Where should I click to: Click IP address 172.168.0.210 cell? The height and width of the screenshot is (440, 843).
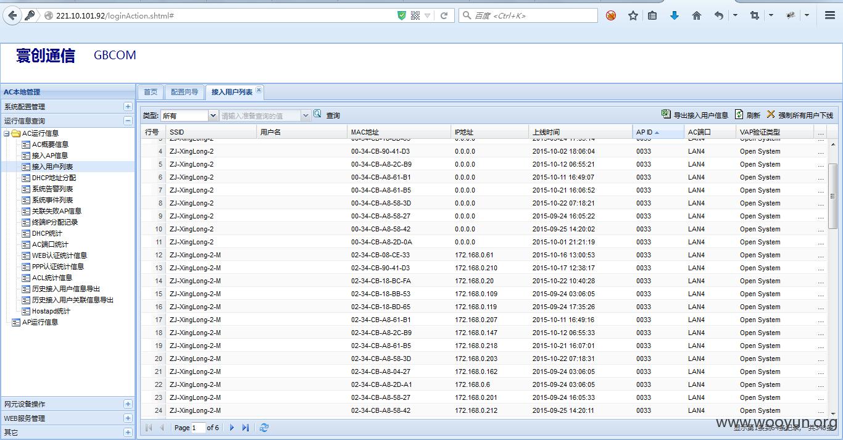(476, 268)
